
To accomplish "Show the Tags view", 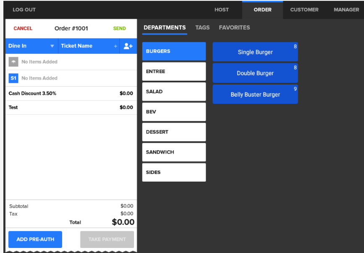I will [202, 28].
